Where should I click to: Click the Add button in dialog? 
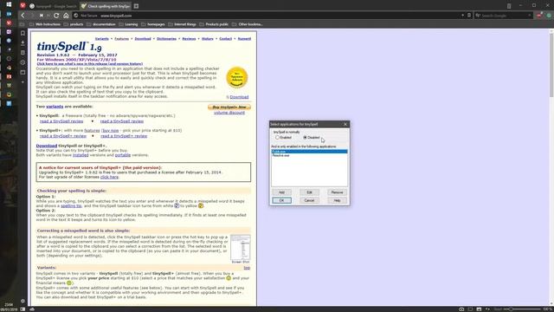coord(281,192)
